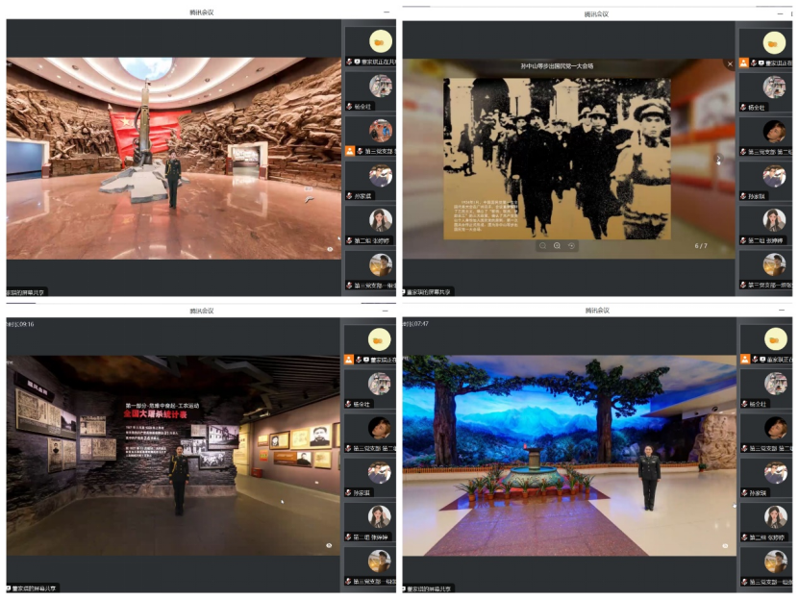Click the screen-sharing label at bottom of massacre exhibit window
The image size is (799, 599).
click(34, 588)
